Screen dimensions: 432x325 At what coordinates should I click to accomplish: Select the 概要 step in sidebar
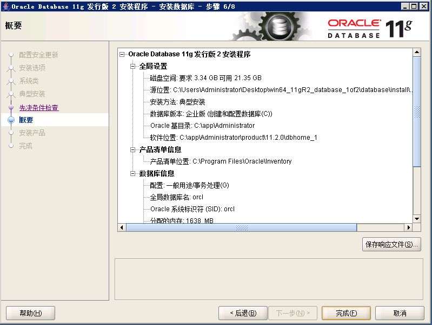click(x=26, y=120)
